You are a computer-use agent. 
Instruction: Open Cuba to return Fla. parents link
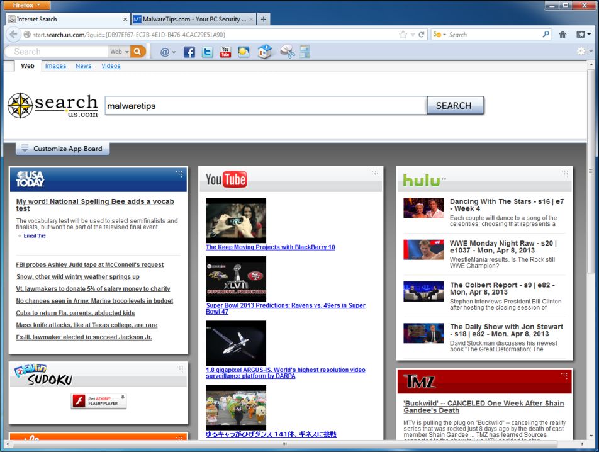pyautogui.click(x=76, y=312)
